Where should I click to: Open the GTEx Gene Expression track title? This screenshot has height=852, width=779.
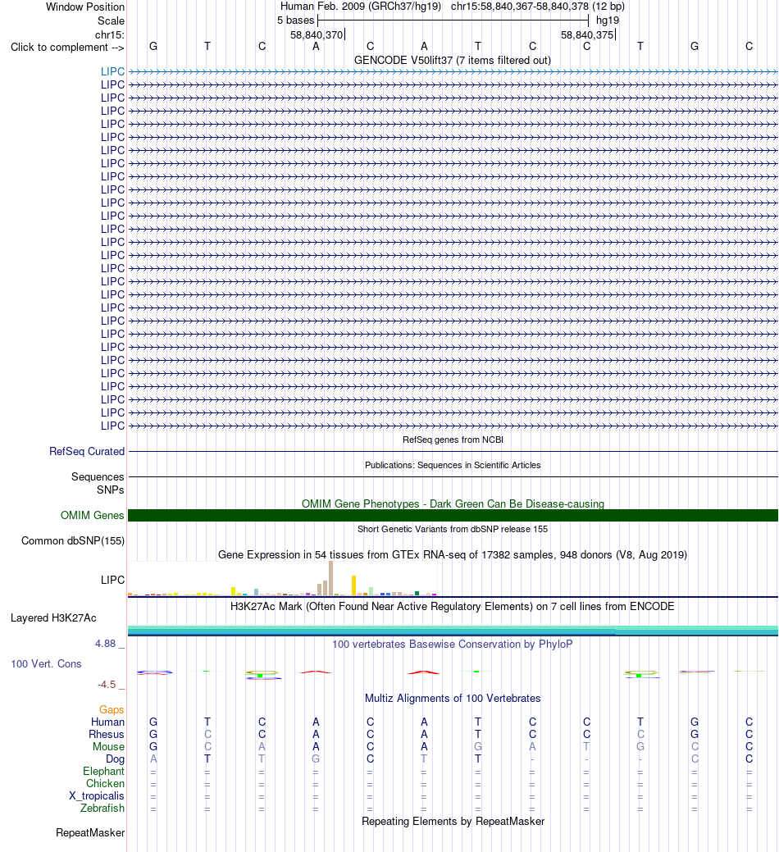click(x=453, y=555)
